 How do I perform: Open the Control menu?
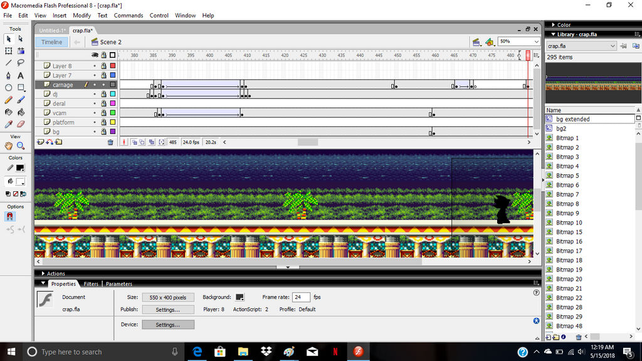click(159, 16)
